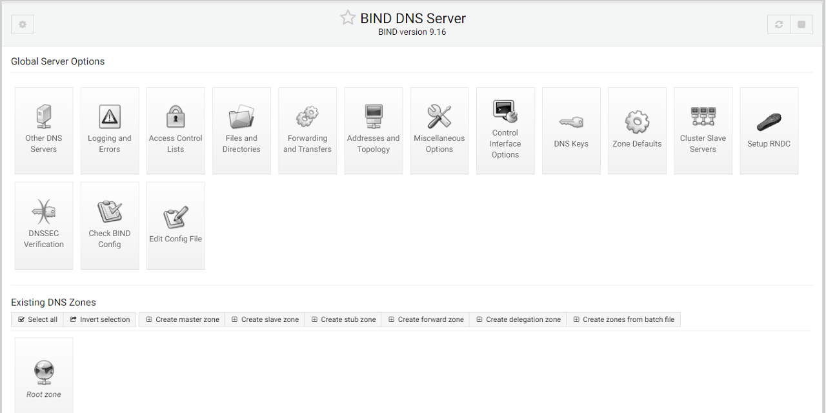Open Files and Directories options

coord(241,131)
